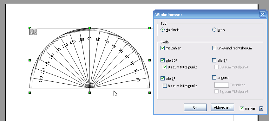Click the Abbrechen button

[222, 107]
